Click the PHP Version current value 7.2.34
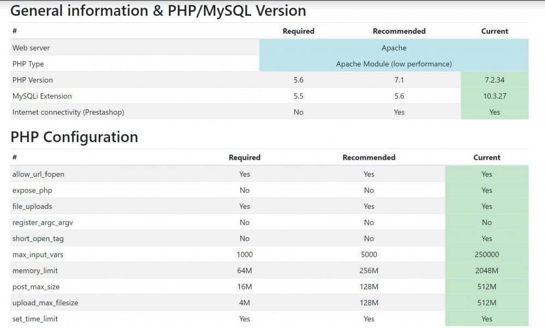The width and height of the screenshot is (545, 328). pos(494,80)
